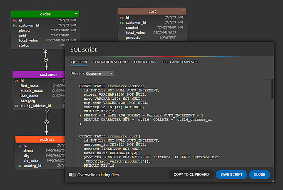This screenshot has width=283, height=190.
Task: Switch to the ORDER ITEMS tab
Action: (145, 62)
